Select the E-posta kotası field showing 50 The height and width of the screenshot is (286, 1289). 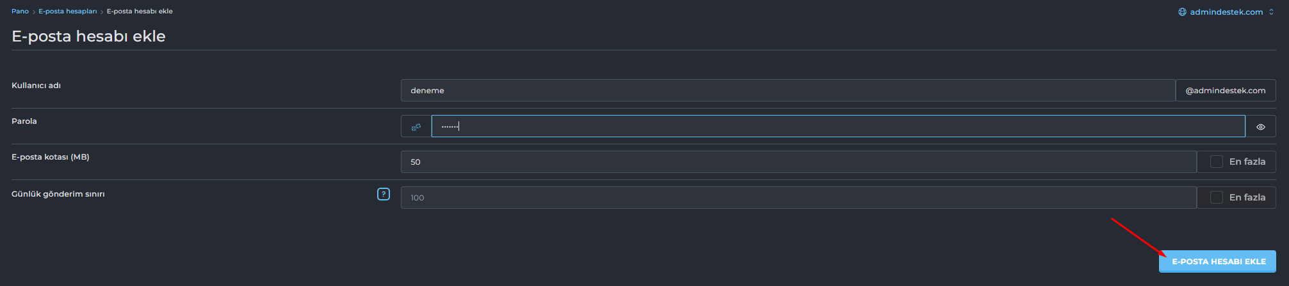pyautogui.click(x=799, y=162)
